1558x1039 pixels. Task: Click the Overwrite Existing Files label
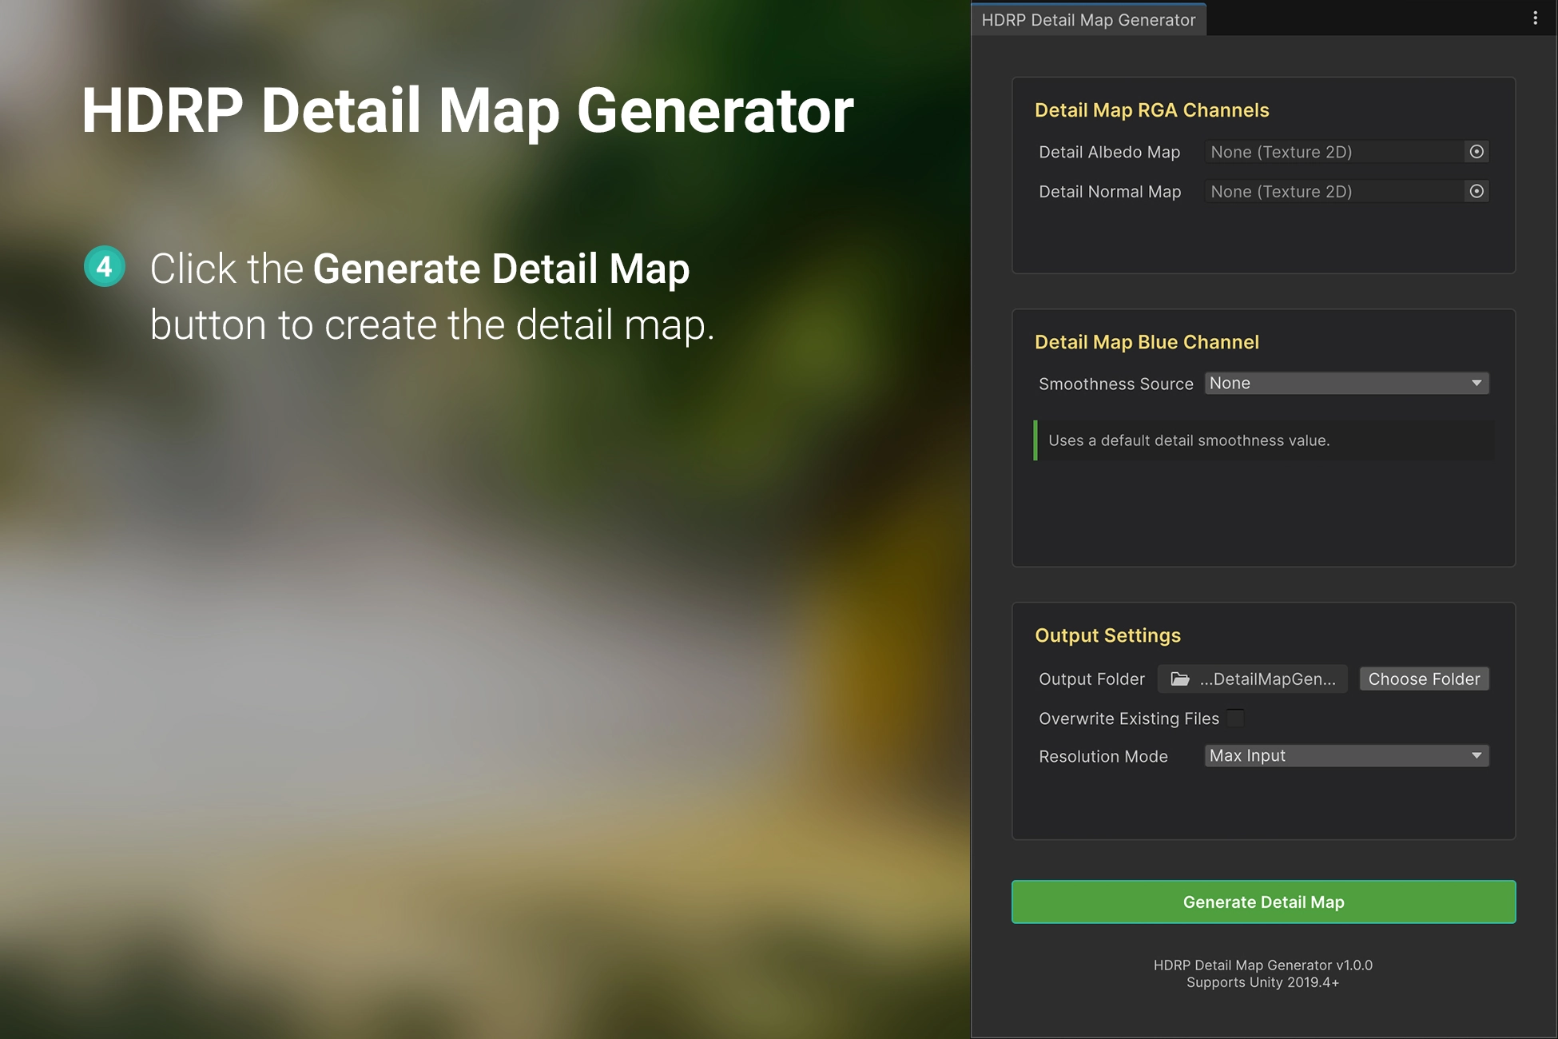pos(1128,719)
